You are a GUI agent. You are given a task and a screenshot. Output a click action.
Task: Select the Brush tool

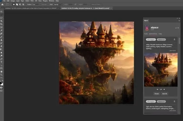[x=1, y=37]
